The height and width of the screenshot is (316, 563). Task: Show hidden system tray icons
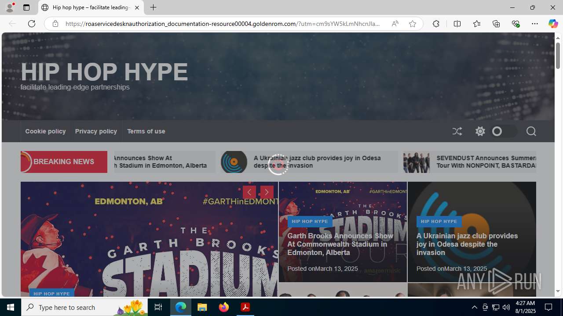click(x=474, y=307)
